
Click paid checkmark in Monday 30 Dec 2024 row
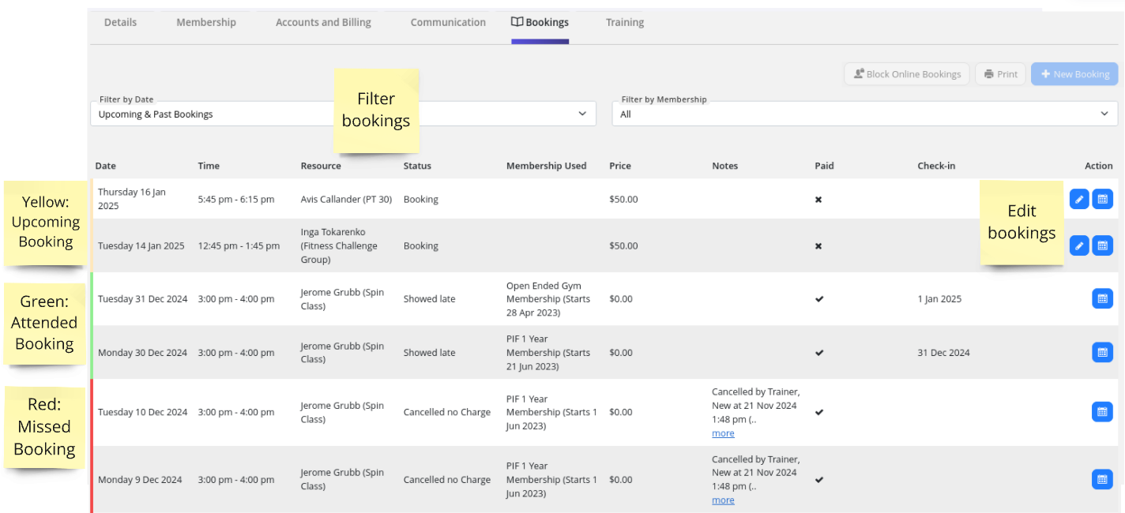click(x=819, y=353)
